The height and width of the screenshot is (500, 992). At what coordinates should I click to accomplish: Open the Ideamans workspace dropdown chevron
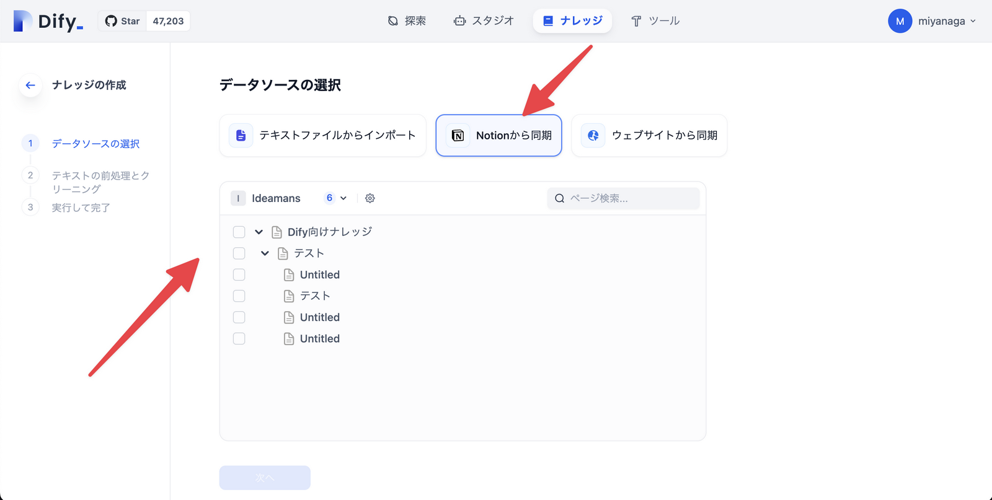[343, 198]
